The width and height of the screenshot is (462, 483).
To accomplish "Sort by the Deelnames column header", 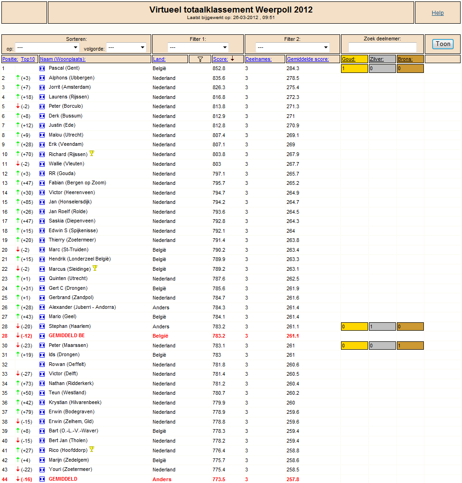I will click(259, 59).
